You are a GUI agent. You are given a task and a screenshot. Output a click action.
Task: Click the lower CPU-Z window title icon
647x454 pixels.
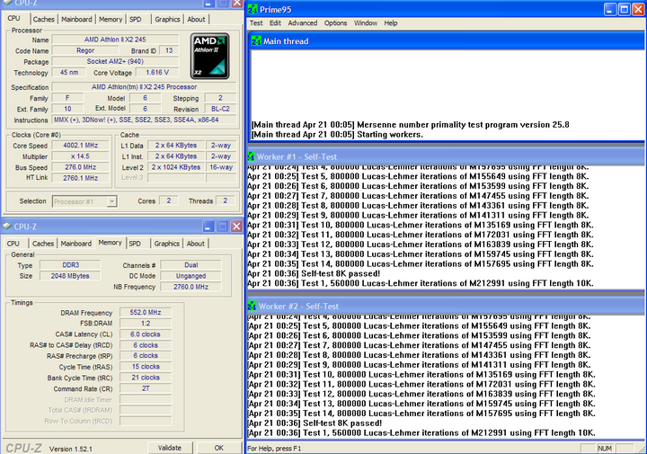[x=7, y=227]
